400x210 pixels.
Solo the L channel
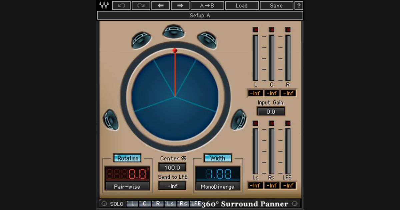pos(132,204)
